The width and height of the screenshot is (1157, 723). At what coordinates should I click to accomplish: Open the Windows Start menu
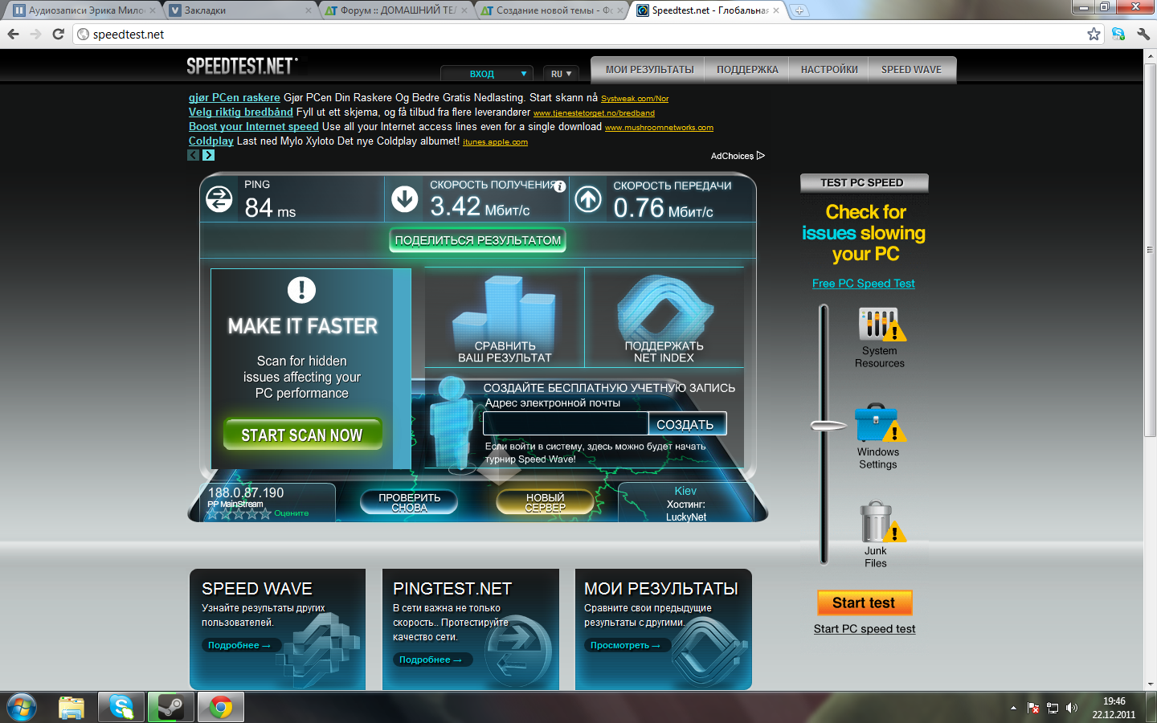click(21, 707)
